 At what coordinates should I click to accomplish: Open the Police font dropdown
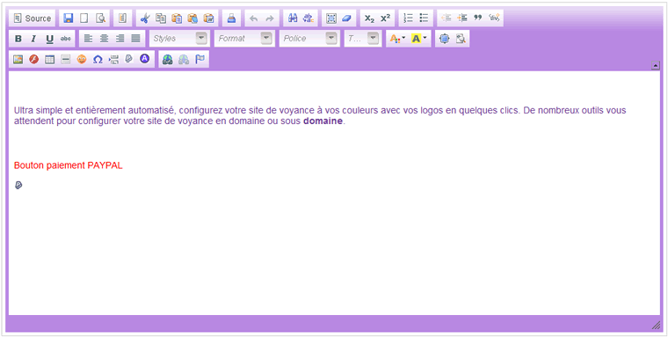tap(309, 39)
